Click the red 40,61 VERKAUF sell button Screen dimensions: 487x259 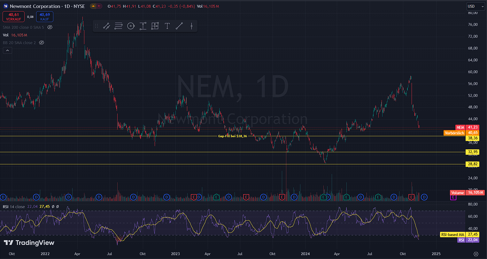(x=13, y=17)
